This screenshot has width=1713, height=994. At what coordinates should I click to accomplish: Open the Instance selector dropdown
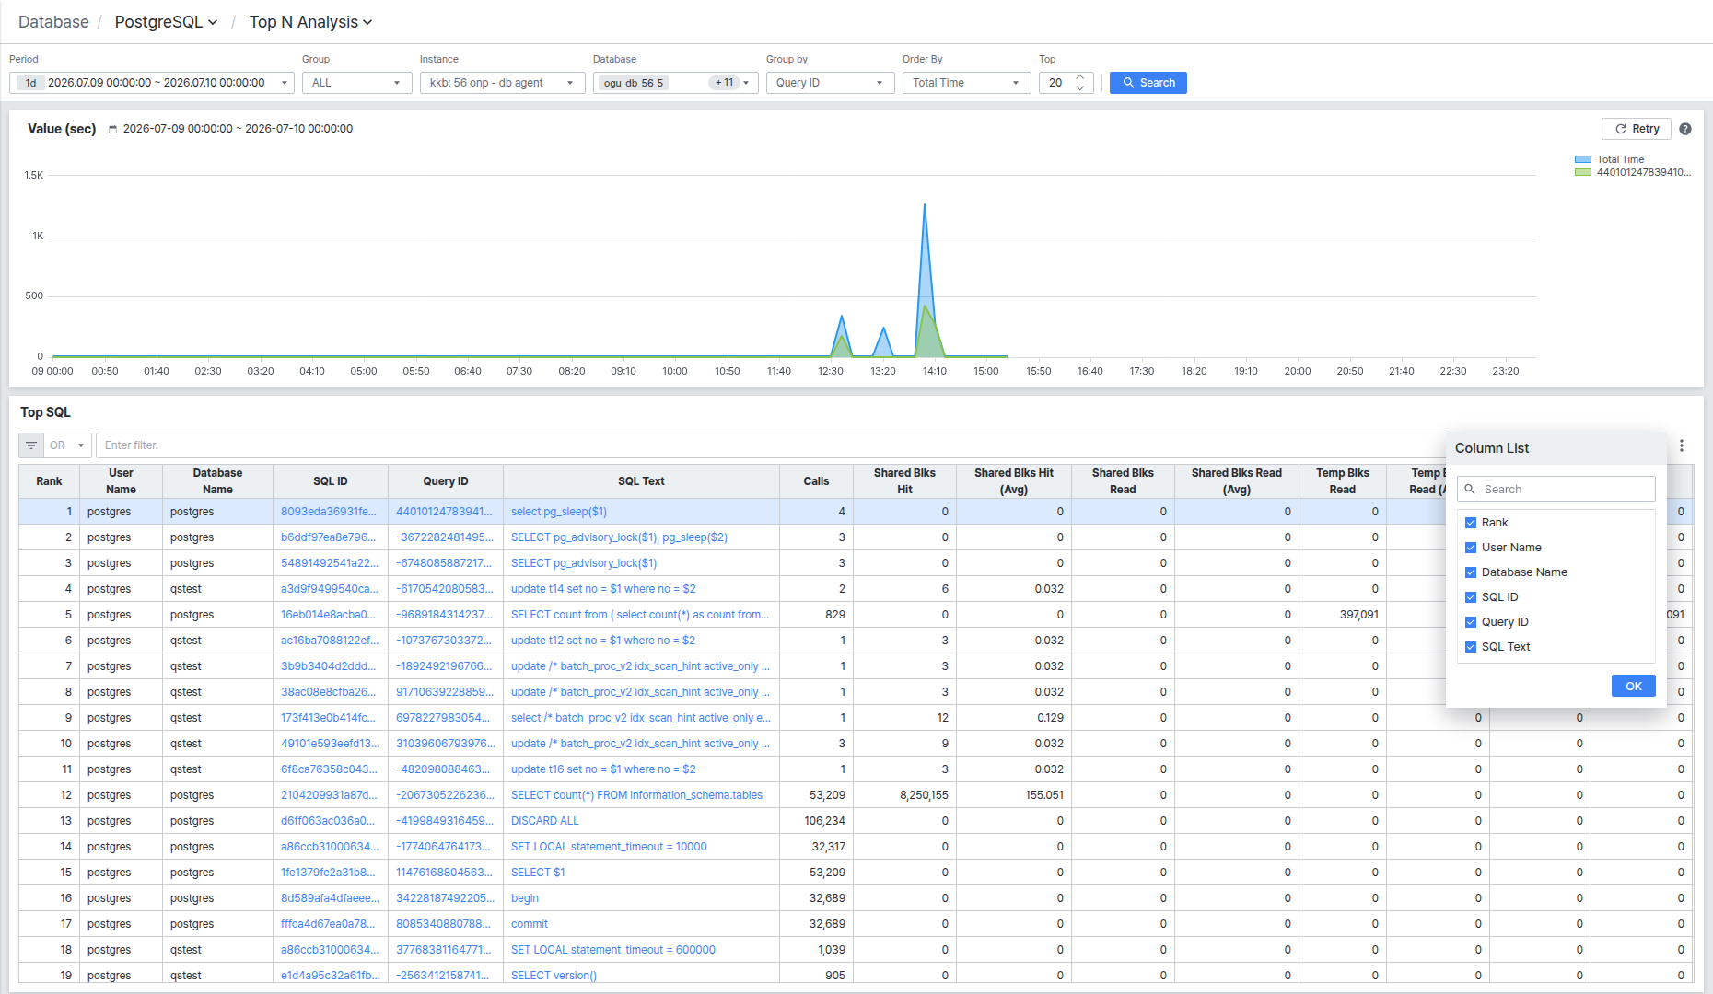click(502, 83)
